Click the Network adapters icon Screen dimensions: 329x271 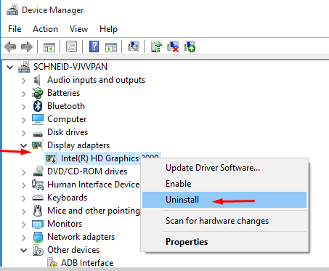tap(38, 237)
